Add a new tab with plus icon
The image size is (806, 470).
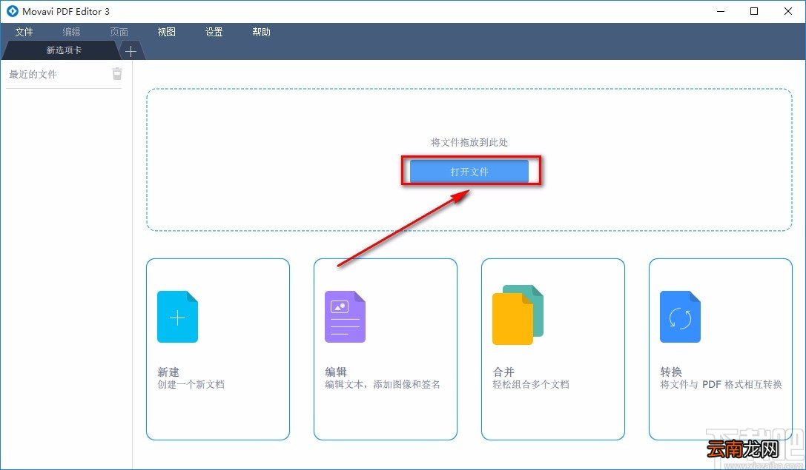(131, 51)
